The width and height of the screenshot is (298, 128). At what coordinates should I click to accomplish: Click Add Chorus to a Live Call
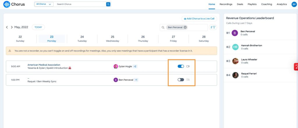click(x=199, y=19)
